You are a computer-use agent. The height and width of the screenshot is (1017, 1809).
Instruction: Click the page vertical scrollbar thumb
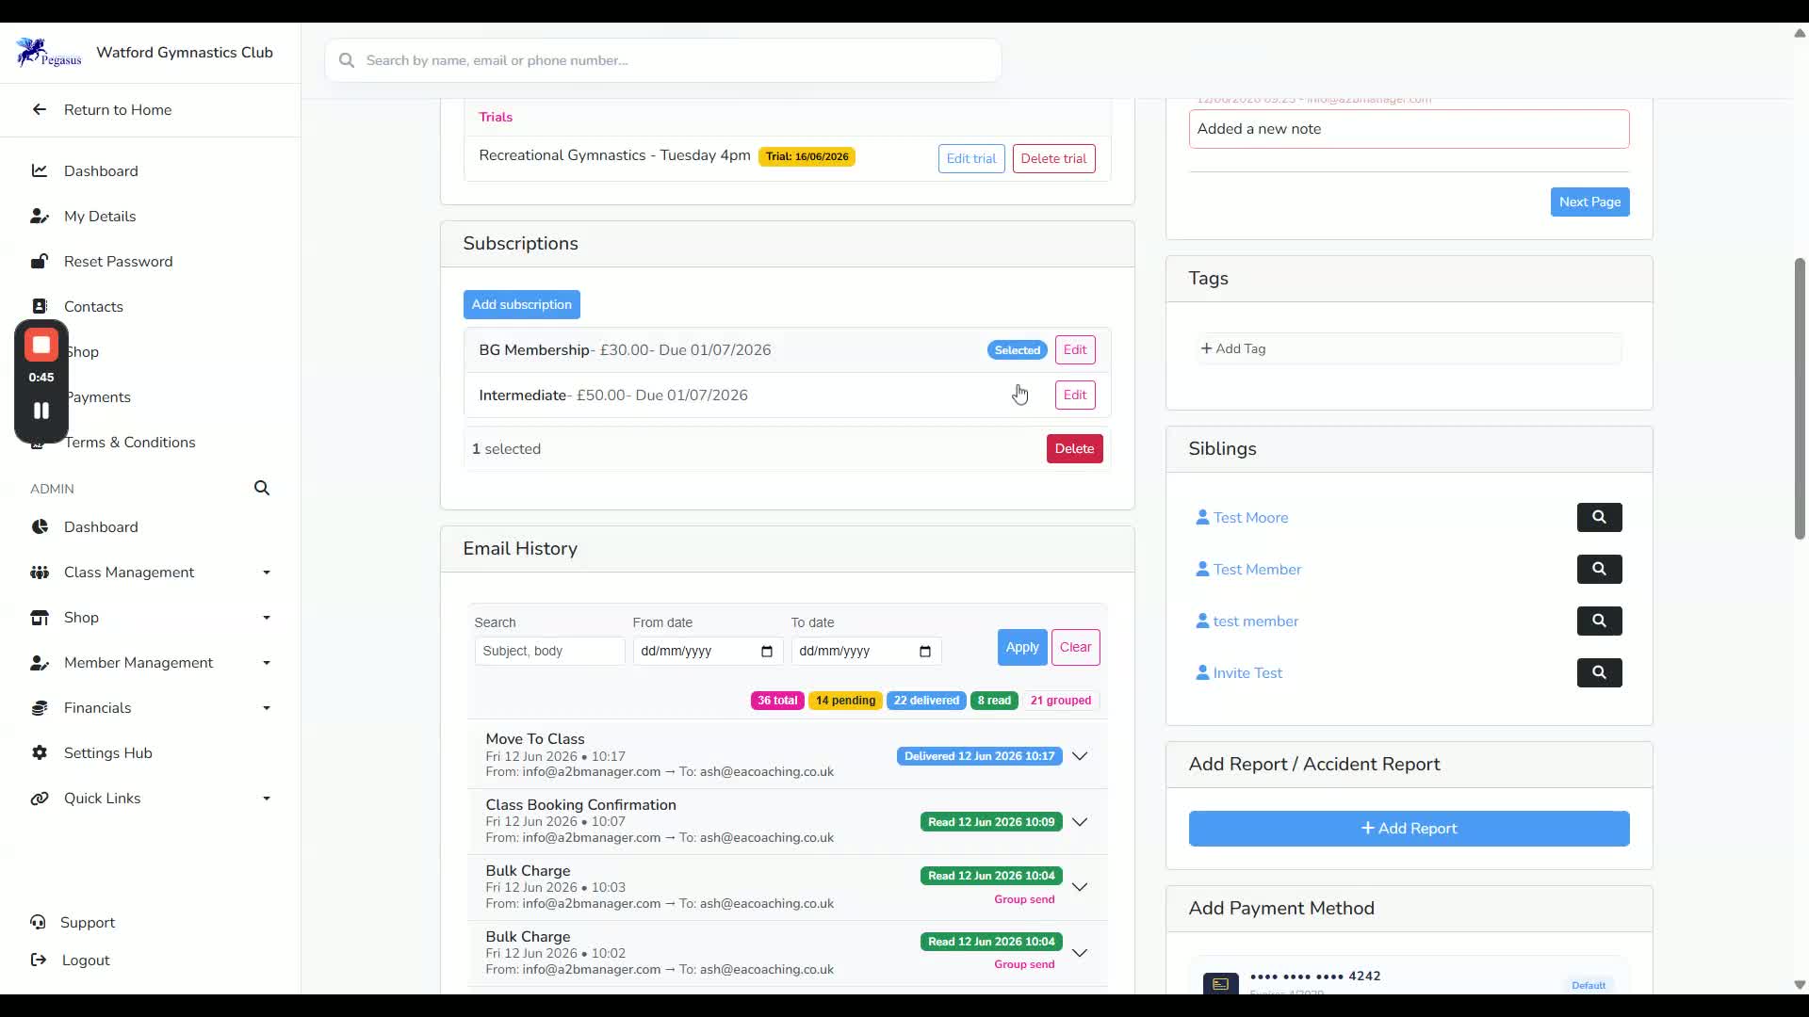pyautogui.click(x=1799, y=398)
